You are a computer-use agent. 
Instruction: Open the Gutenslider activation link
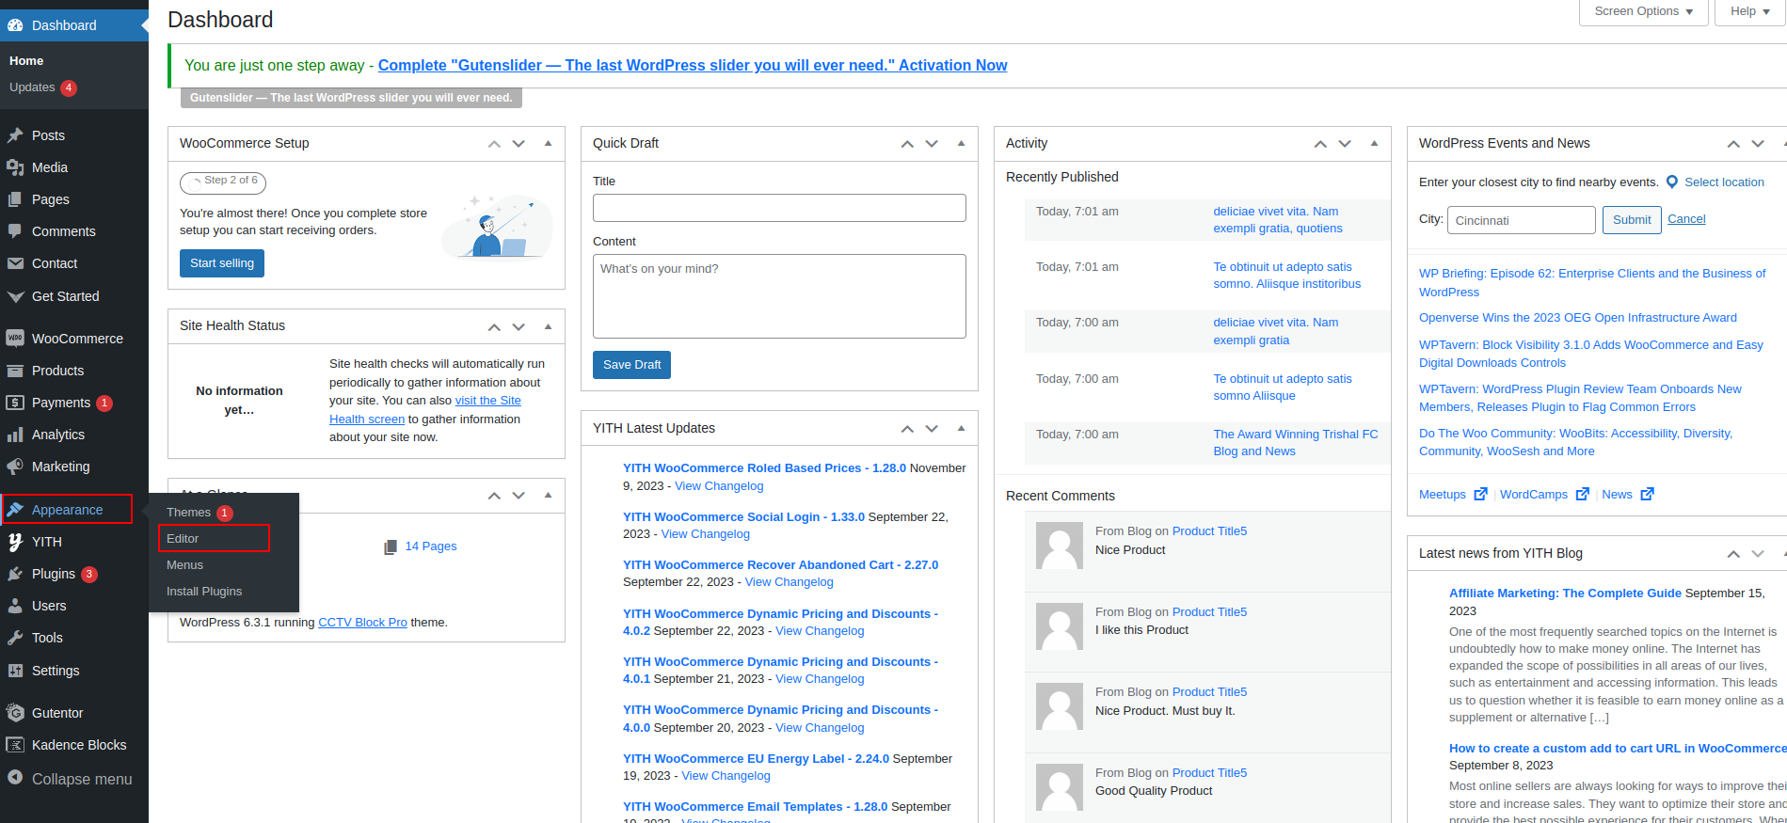(x=693, y=65)
